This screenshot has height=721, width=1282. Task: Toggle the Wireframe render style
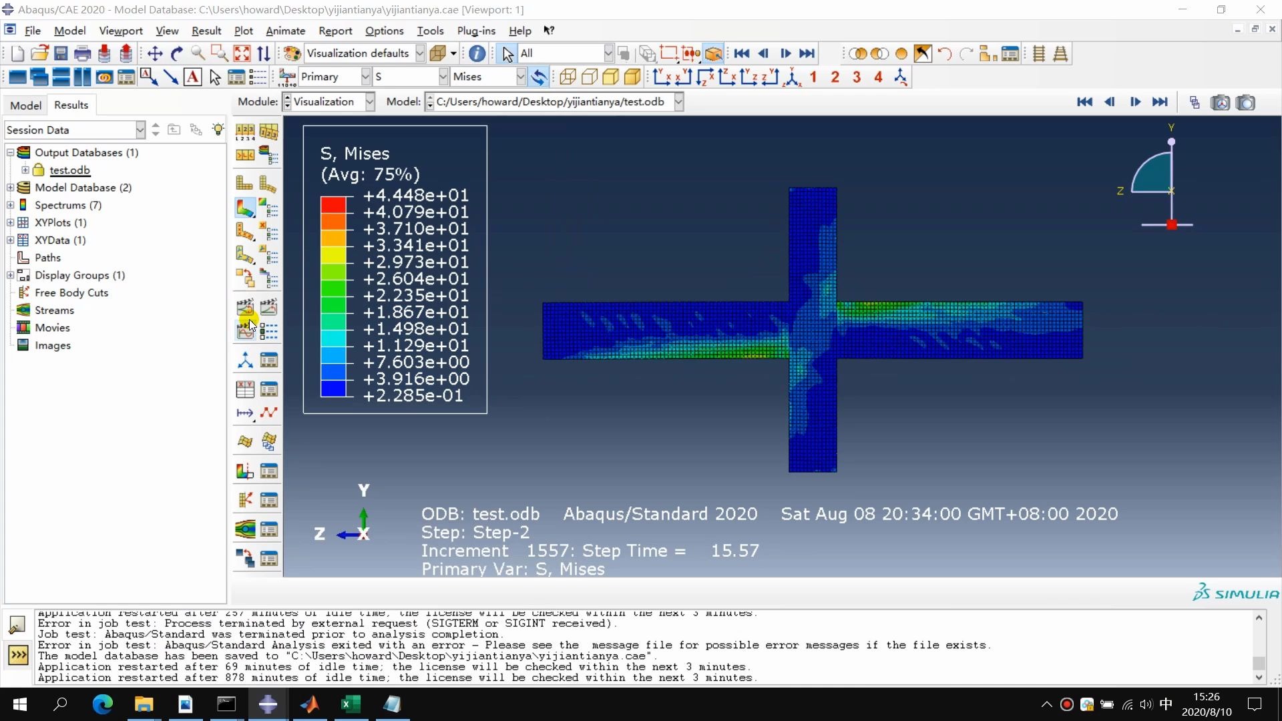click(x=568, y=77)
